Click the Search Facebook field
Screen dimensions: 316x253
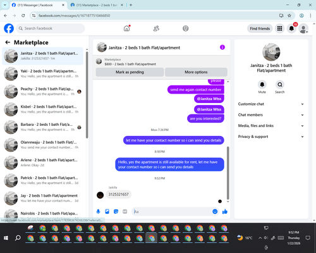point(51,28)
